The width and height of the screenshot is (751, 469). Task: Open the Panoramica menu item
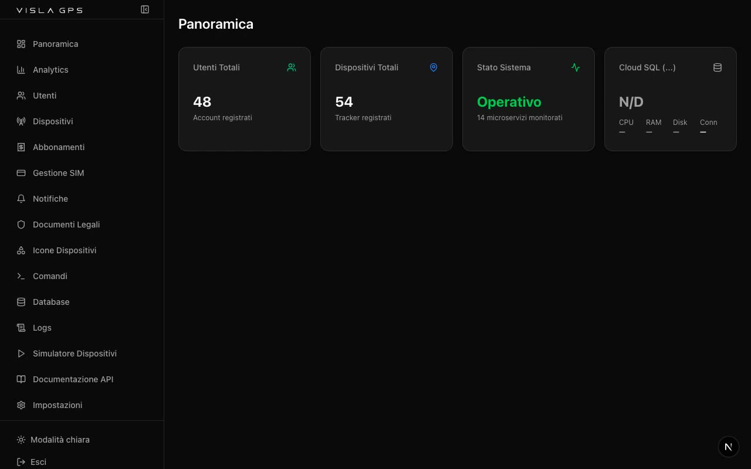click(x=82, y=44)
